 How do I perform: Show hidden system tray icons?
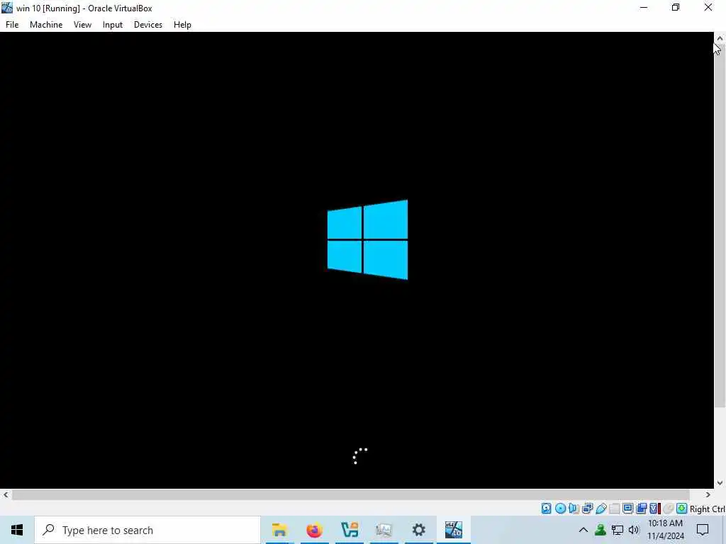583,530
